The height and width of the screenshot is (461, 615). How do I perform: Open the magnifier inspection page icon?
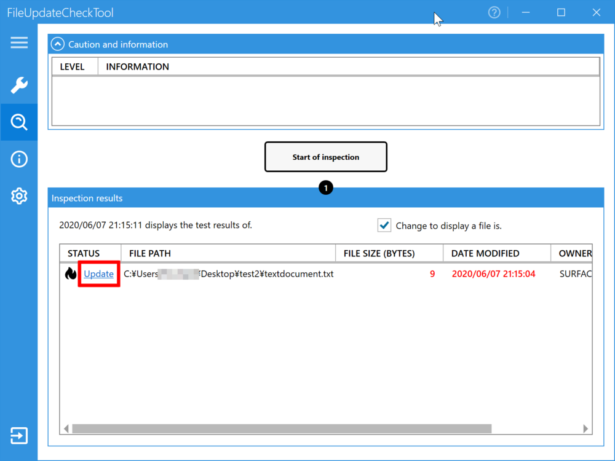point(19,122)
